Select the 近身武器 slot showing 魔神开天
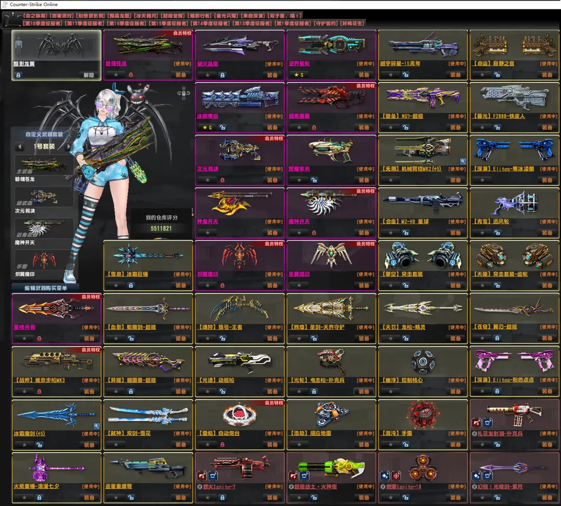Image resolution: width=561 pixels, height=506 pixels. click(44, 228)
